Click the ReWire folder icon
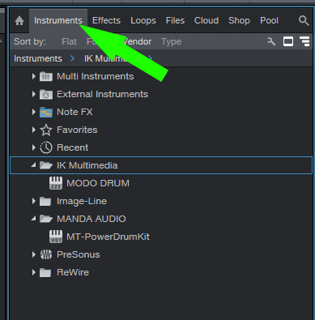The image size is (315, 320). tap(45, 272)
